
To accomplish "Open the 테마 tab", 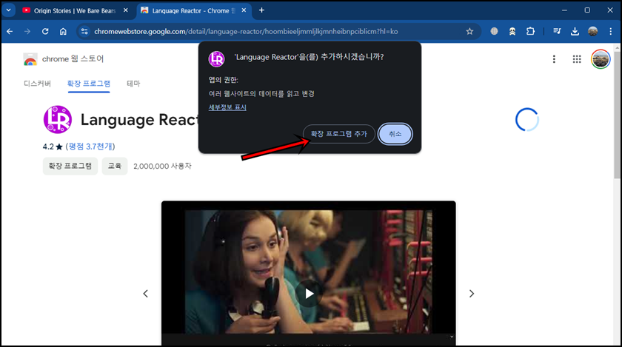I will tap(133, 84).
